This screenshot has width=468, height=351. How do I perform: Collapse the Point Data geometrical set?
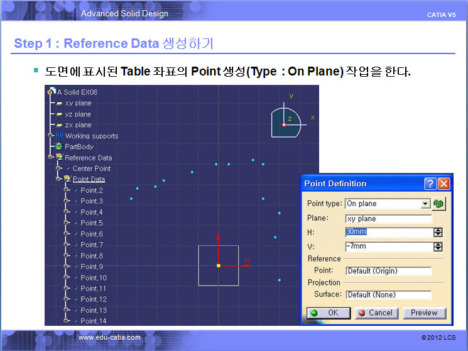[x=58, y=179]
